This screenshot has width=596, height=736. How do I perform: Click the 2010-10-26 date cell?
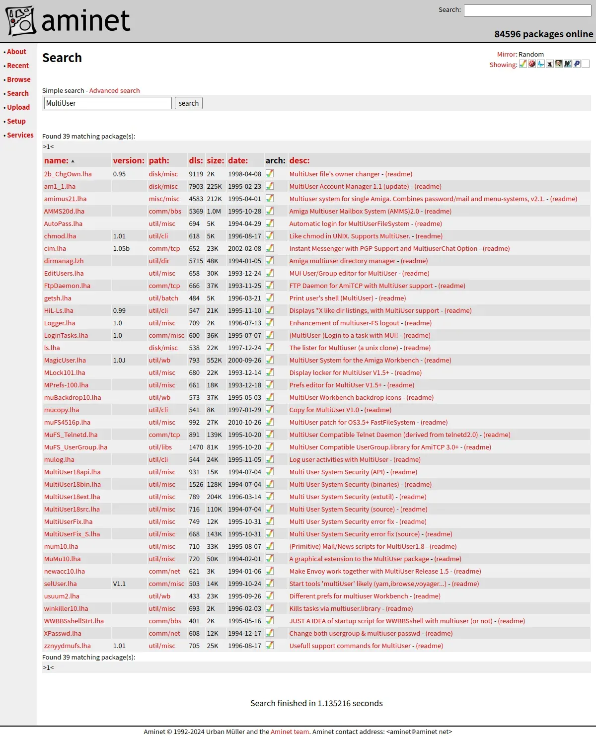pos(245,422)
